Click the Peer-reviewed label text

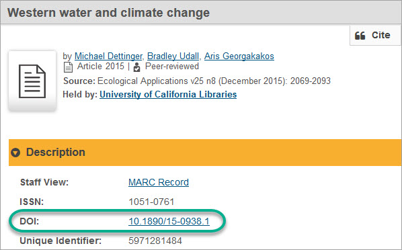(x=172, y=66)
